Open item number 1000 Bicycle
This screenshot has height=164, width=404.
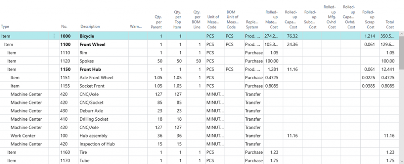65,36
